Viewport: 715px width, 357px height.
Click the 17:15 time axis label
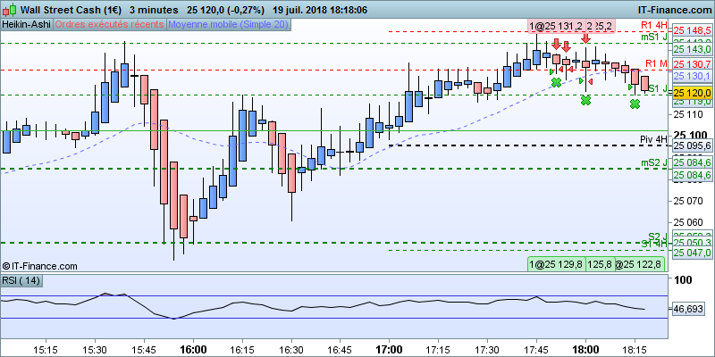[438, 349]
